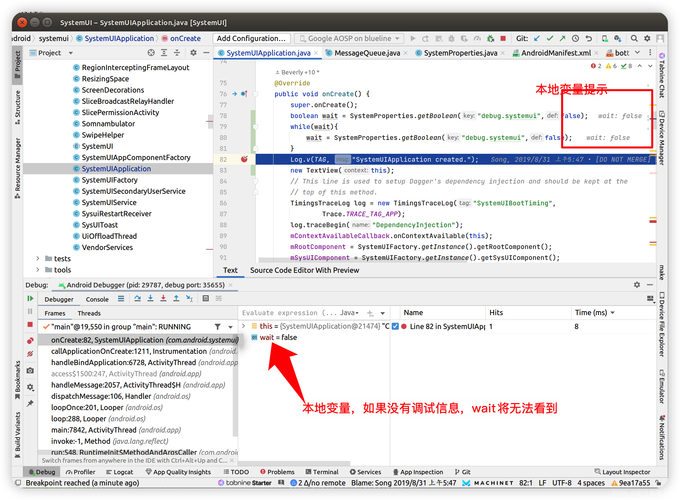Click the Evaluate Expression calculator icon

click(206, 299)
